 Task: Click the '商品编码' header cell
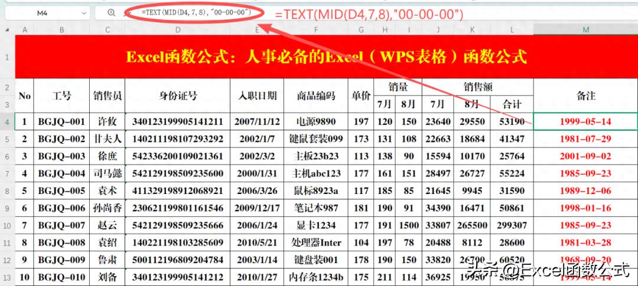pos(316,96)
